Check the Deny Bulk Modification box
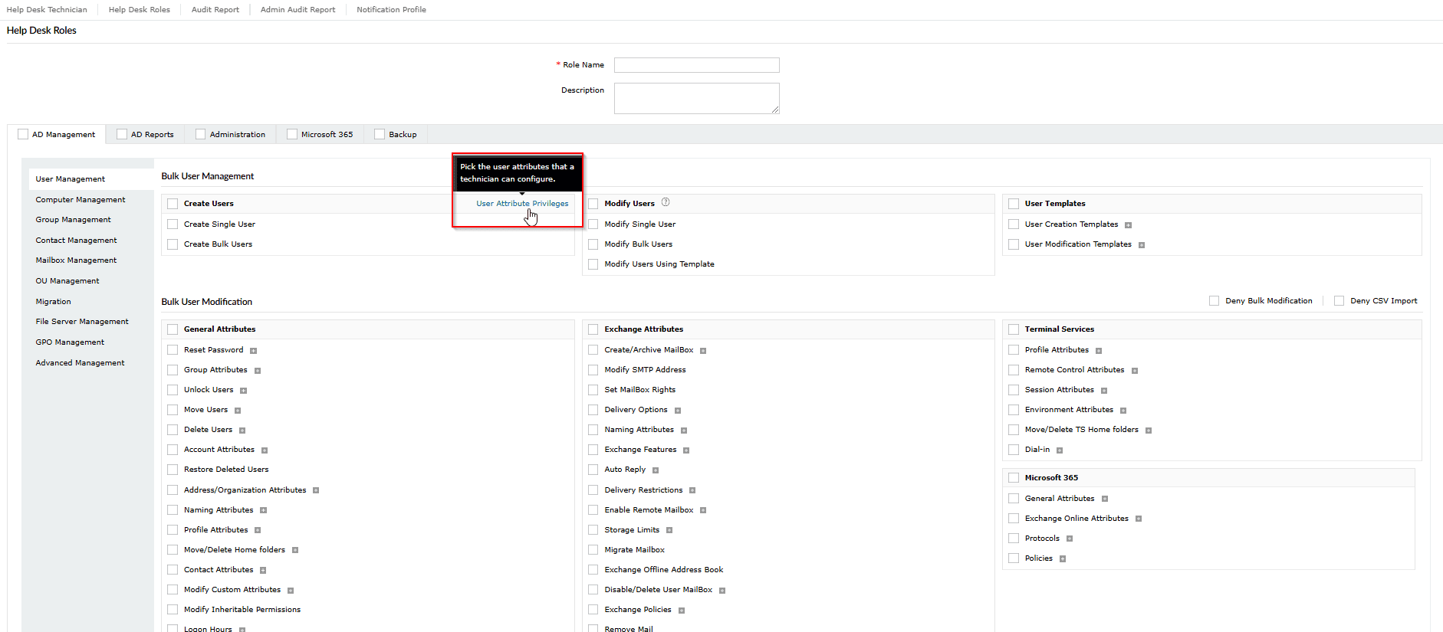Image resolution: width=1443 pixels, height=632 pixels. coord(1214,301)
